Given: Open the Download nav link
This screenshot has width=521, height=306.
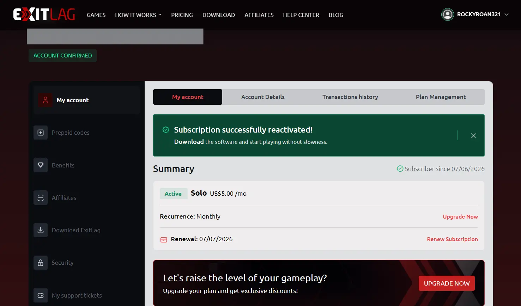Looking at the screenshot, I should coord(219,15).
